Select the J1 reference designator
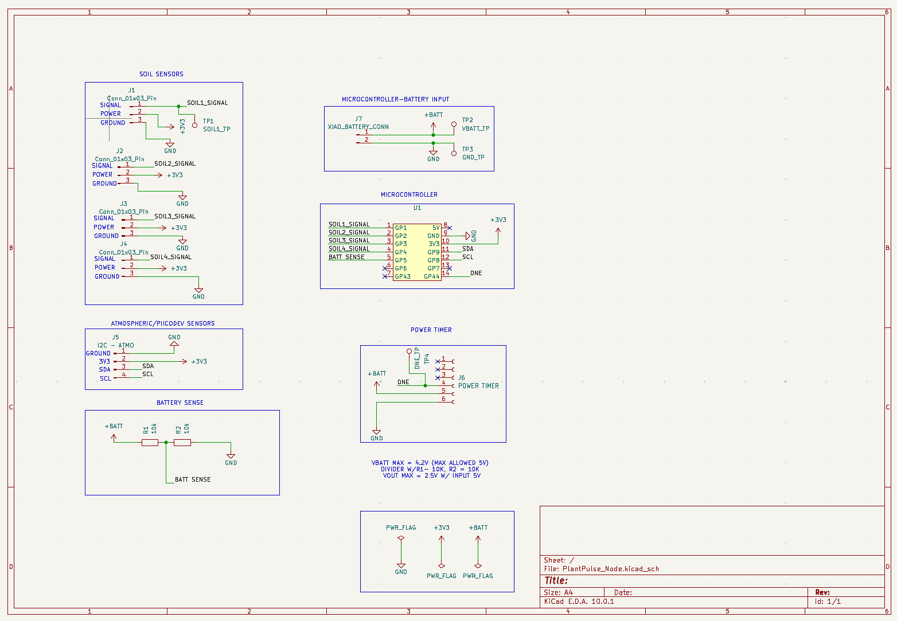Screen dimensions: 897x621 [131, 90]
